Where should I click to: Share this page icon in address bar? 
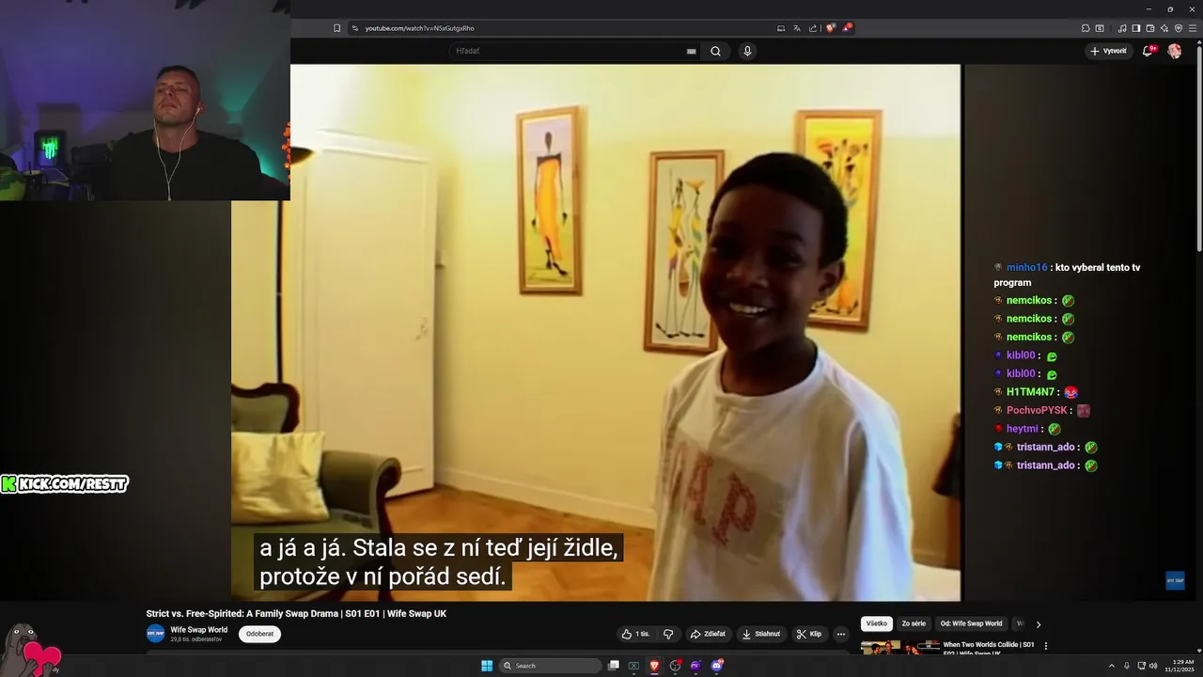click(x=813, y=28)
